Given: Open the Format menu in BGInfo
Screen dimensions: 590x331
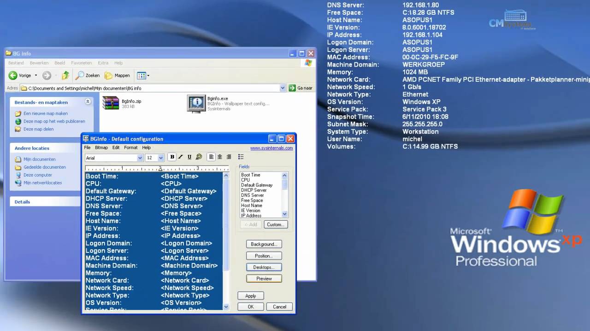Looking at the screenshot, I should pos(131,148).
